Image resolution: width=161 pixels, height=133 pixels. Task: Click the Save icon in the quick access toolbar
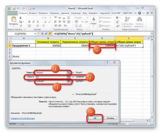coord(14,8)
